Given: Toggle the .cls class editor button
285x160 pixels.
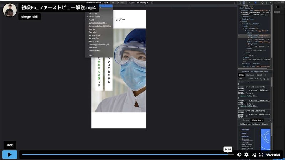Looking at the screenshot, I should coord(256,79).
